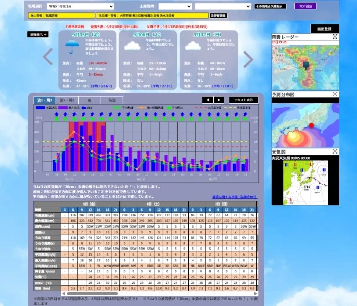Open the dropdown next to 主要港湾 selector

(222, 7)
